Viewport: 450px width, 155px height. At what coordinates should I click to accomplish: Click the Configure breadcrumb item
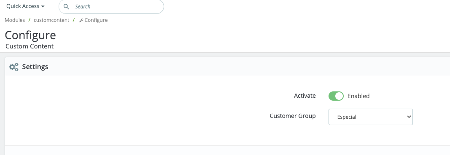[93, 20]
